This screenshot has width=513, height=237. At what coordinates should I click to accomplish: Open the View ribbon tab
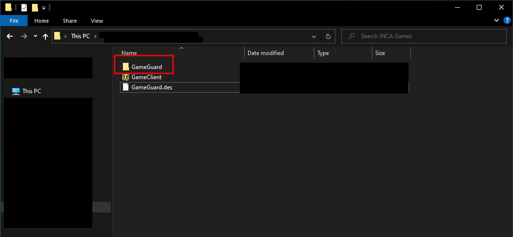click(97, 21)
